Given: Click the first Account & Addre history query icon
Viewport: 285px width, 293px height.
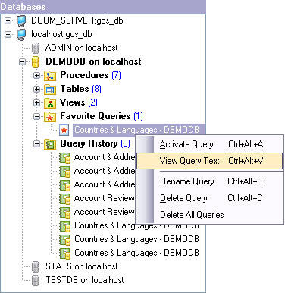Looking at the screenshot, I should (x=64, y=158).
